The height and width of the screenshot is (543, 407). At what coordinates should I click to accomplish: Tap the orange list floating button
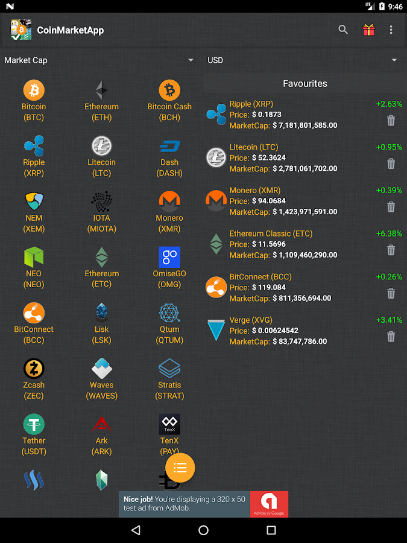pyautogui.click(x=180, y=468)
